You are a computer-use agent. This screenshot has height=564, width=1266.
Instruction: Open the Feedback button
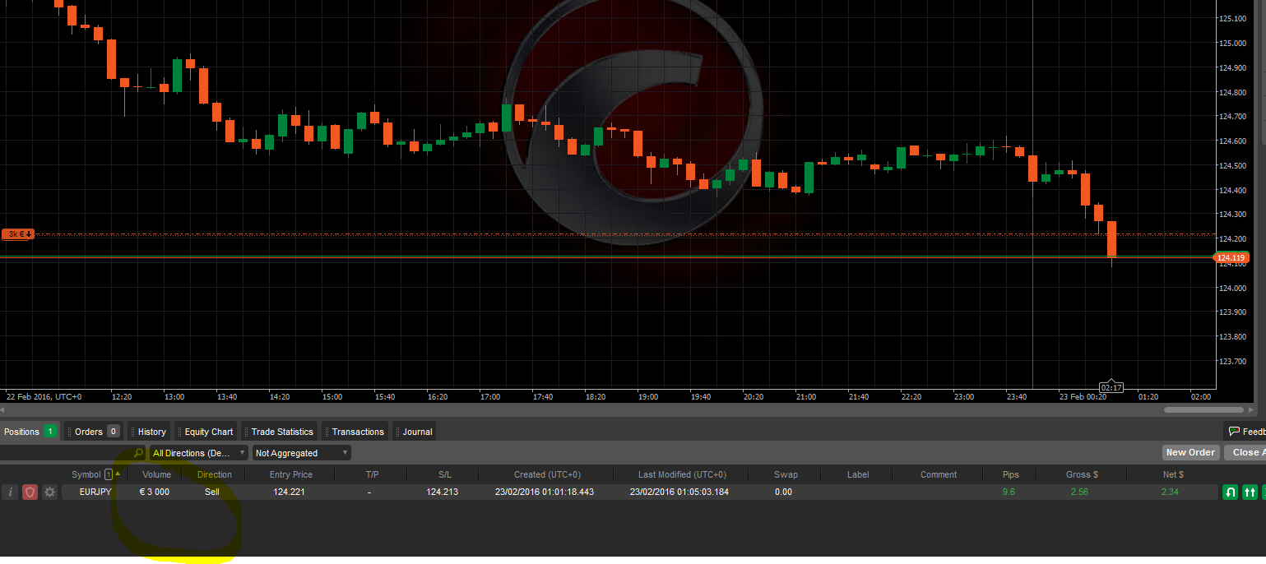tap(1245, 432)
